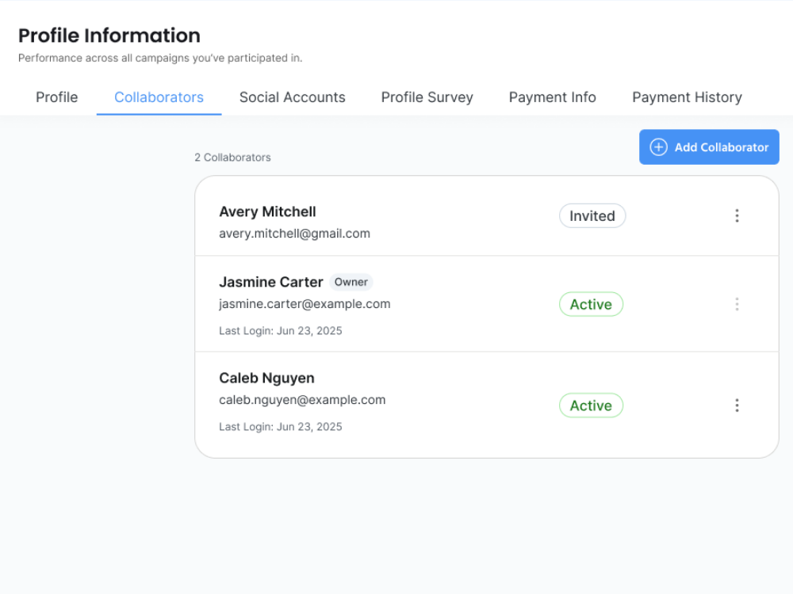793x594 pixels.
Task: Click the caleb.nguyen@example.com email address
Action: click(302, 400)
